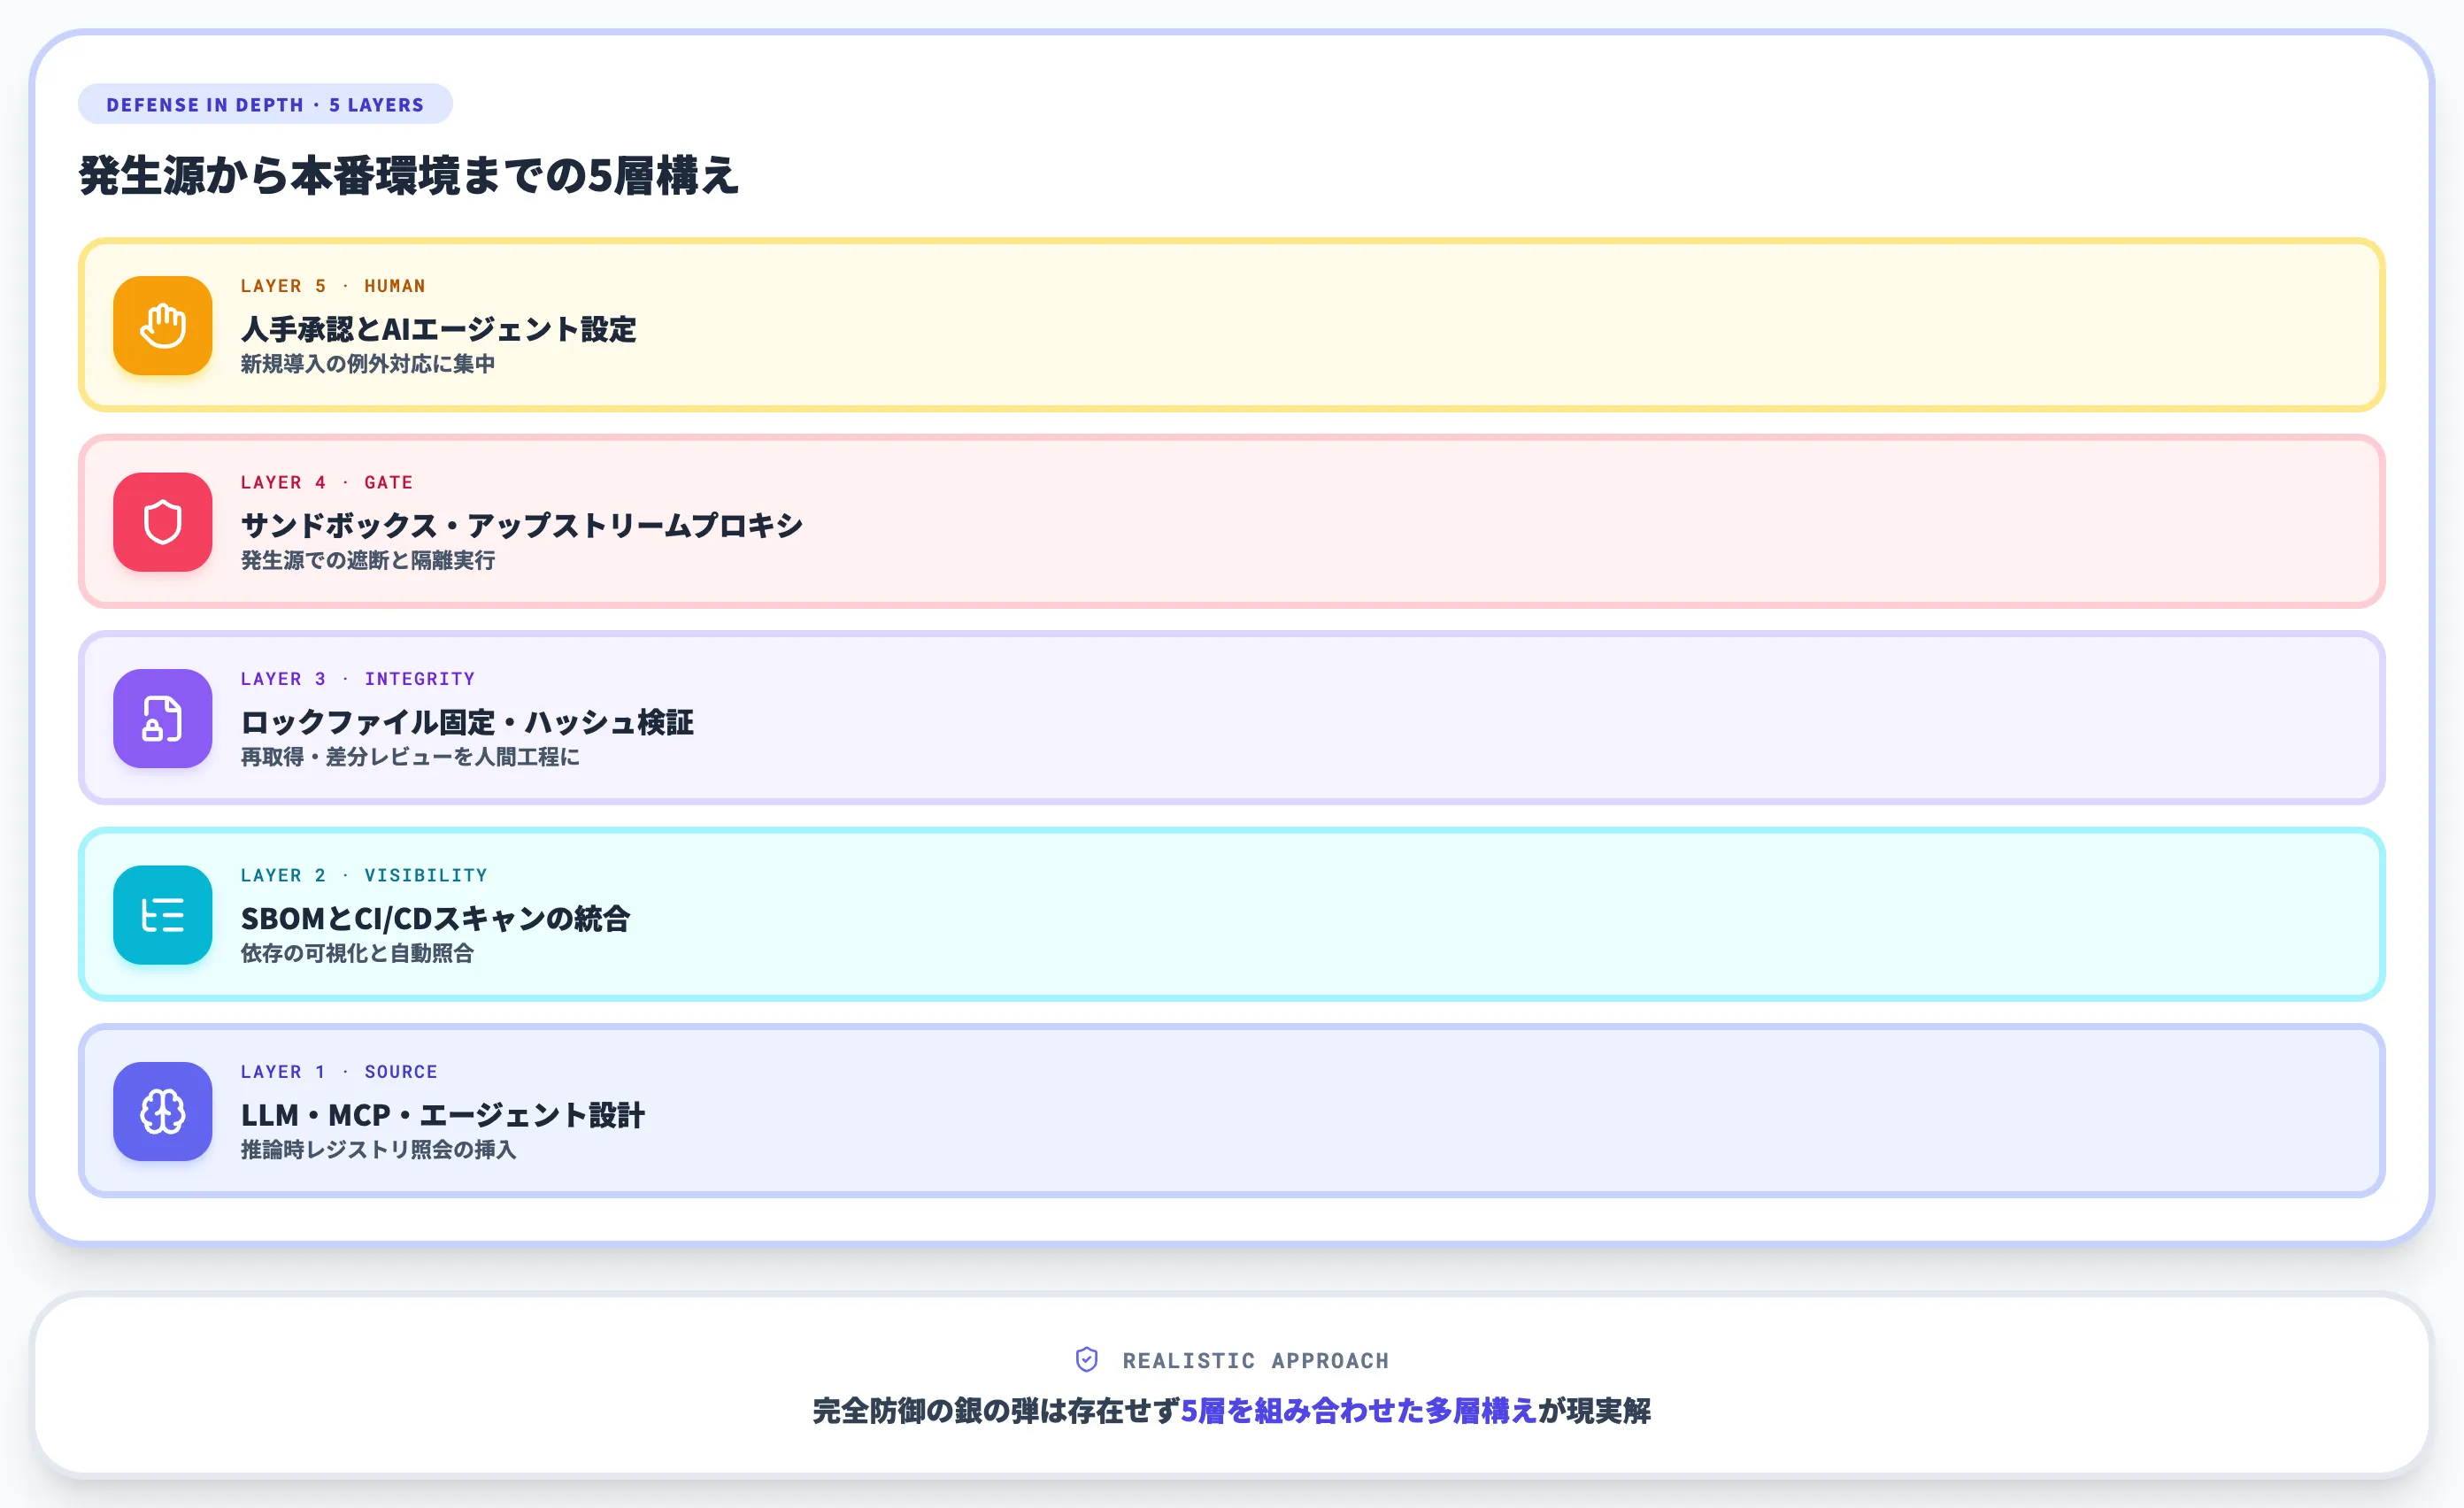This screenshot has height=1508, width=2464.
Task: Select the title ロックファイル固定・ハッシュ検証
Action: (467, 722)
